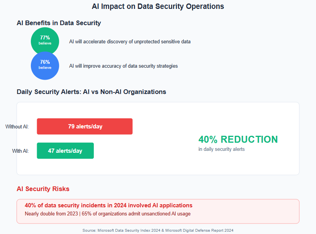This screenshot has height=234, width=316.
Task: Click the blue 76% believe circle
Action: click(45, 66)
